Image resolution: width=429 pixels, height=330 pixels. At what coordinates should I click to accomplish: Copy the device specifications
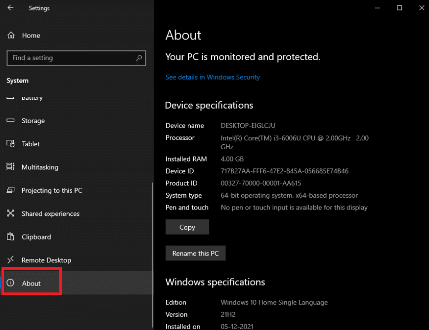[187, 227]
